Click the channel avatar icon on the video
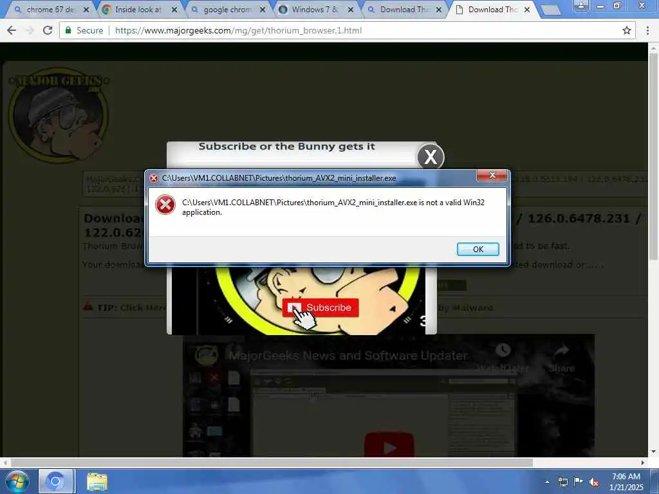 206,355
